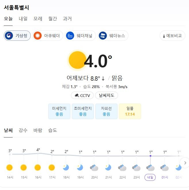Open the 날씨지도 weather map

coord(107,96)
